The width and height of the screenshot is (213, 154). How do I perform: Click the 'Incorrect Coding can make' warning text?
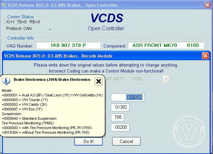(106, 71)
